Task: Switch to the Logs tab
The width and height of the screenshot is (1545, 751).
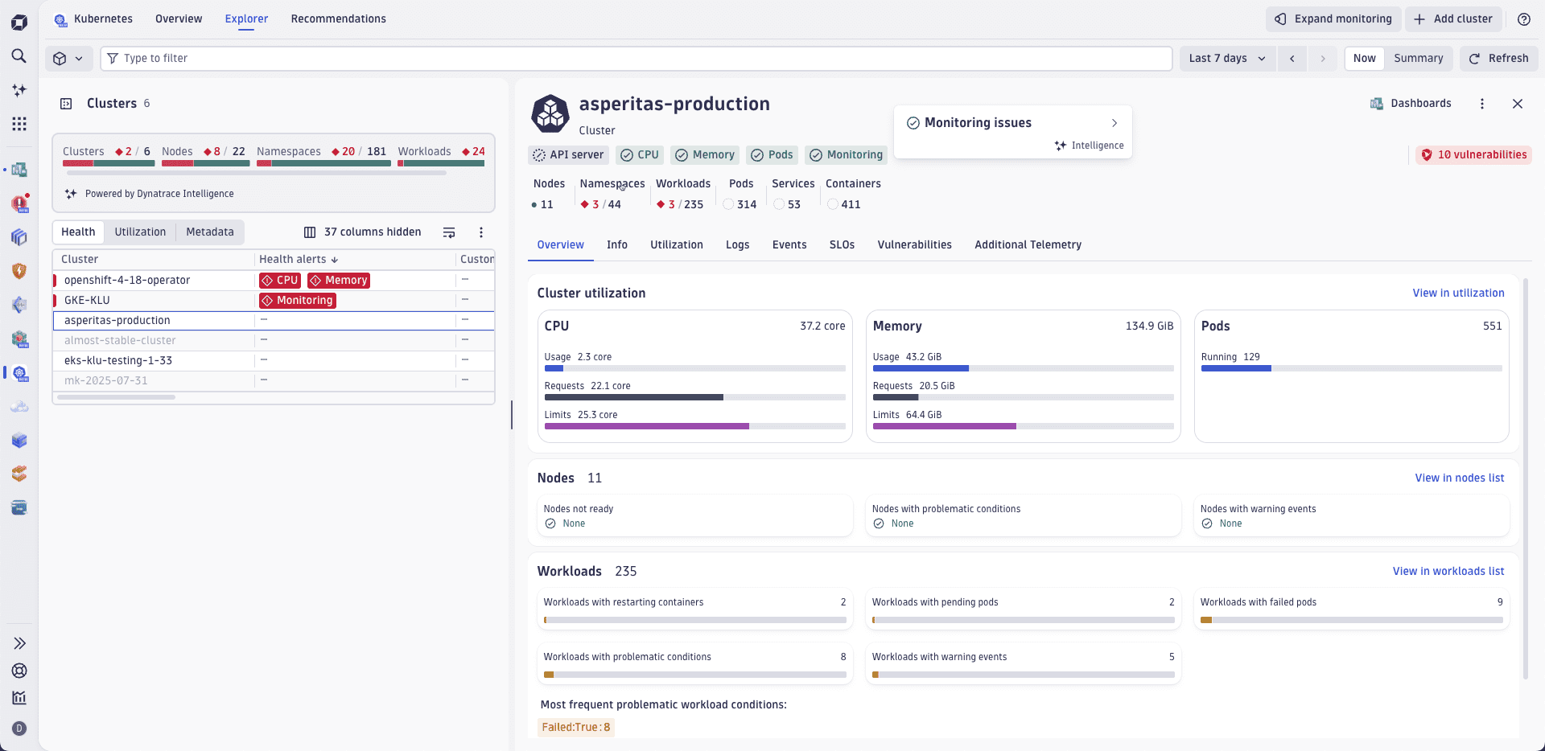Action: tap(737, 245)
